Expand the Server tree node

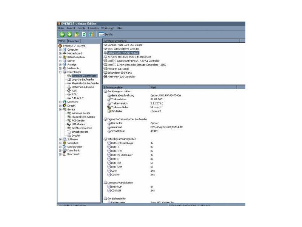(60, 61)
